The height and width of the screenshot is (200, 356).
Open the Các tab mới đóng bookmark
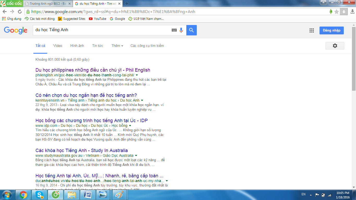coord(40,19)
